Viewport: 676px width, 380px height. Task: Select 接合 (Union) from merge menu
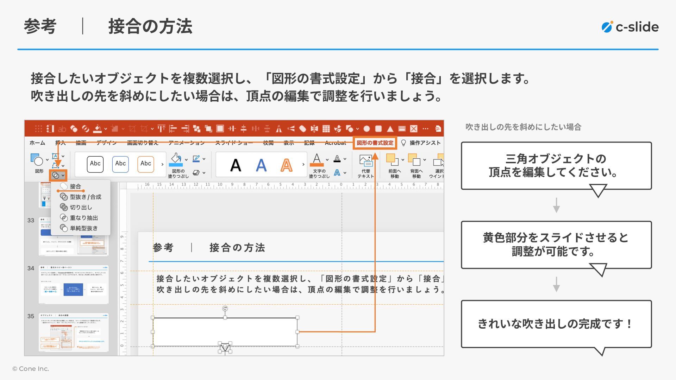pyautogui.click(x=75, y=186)
